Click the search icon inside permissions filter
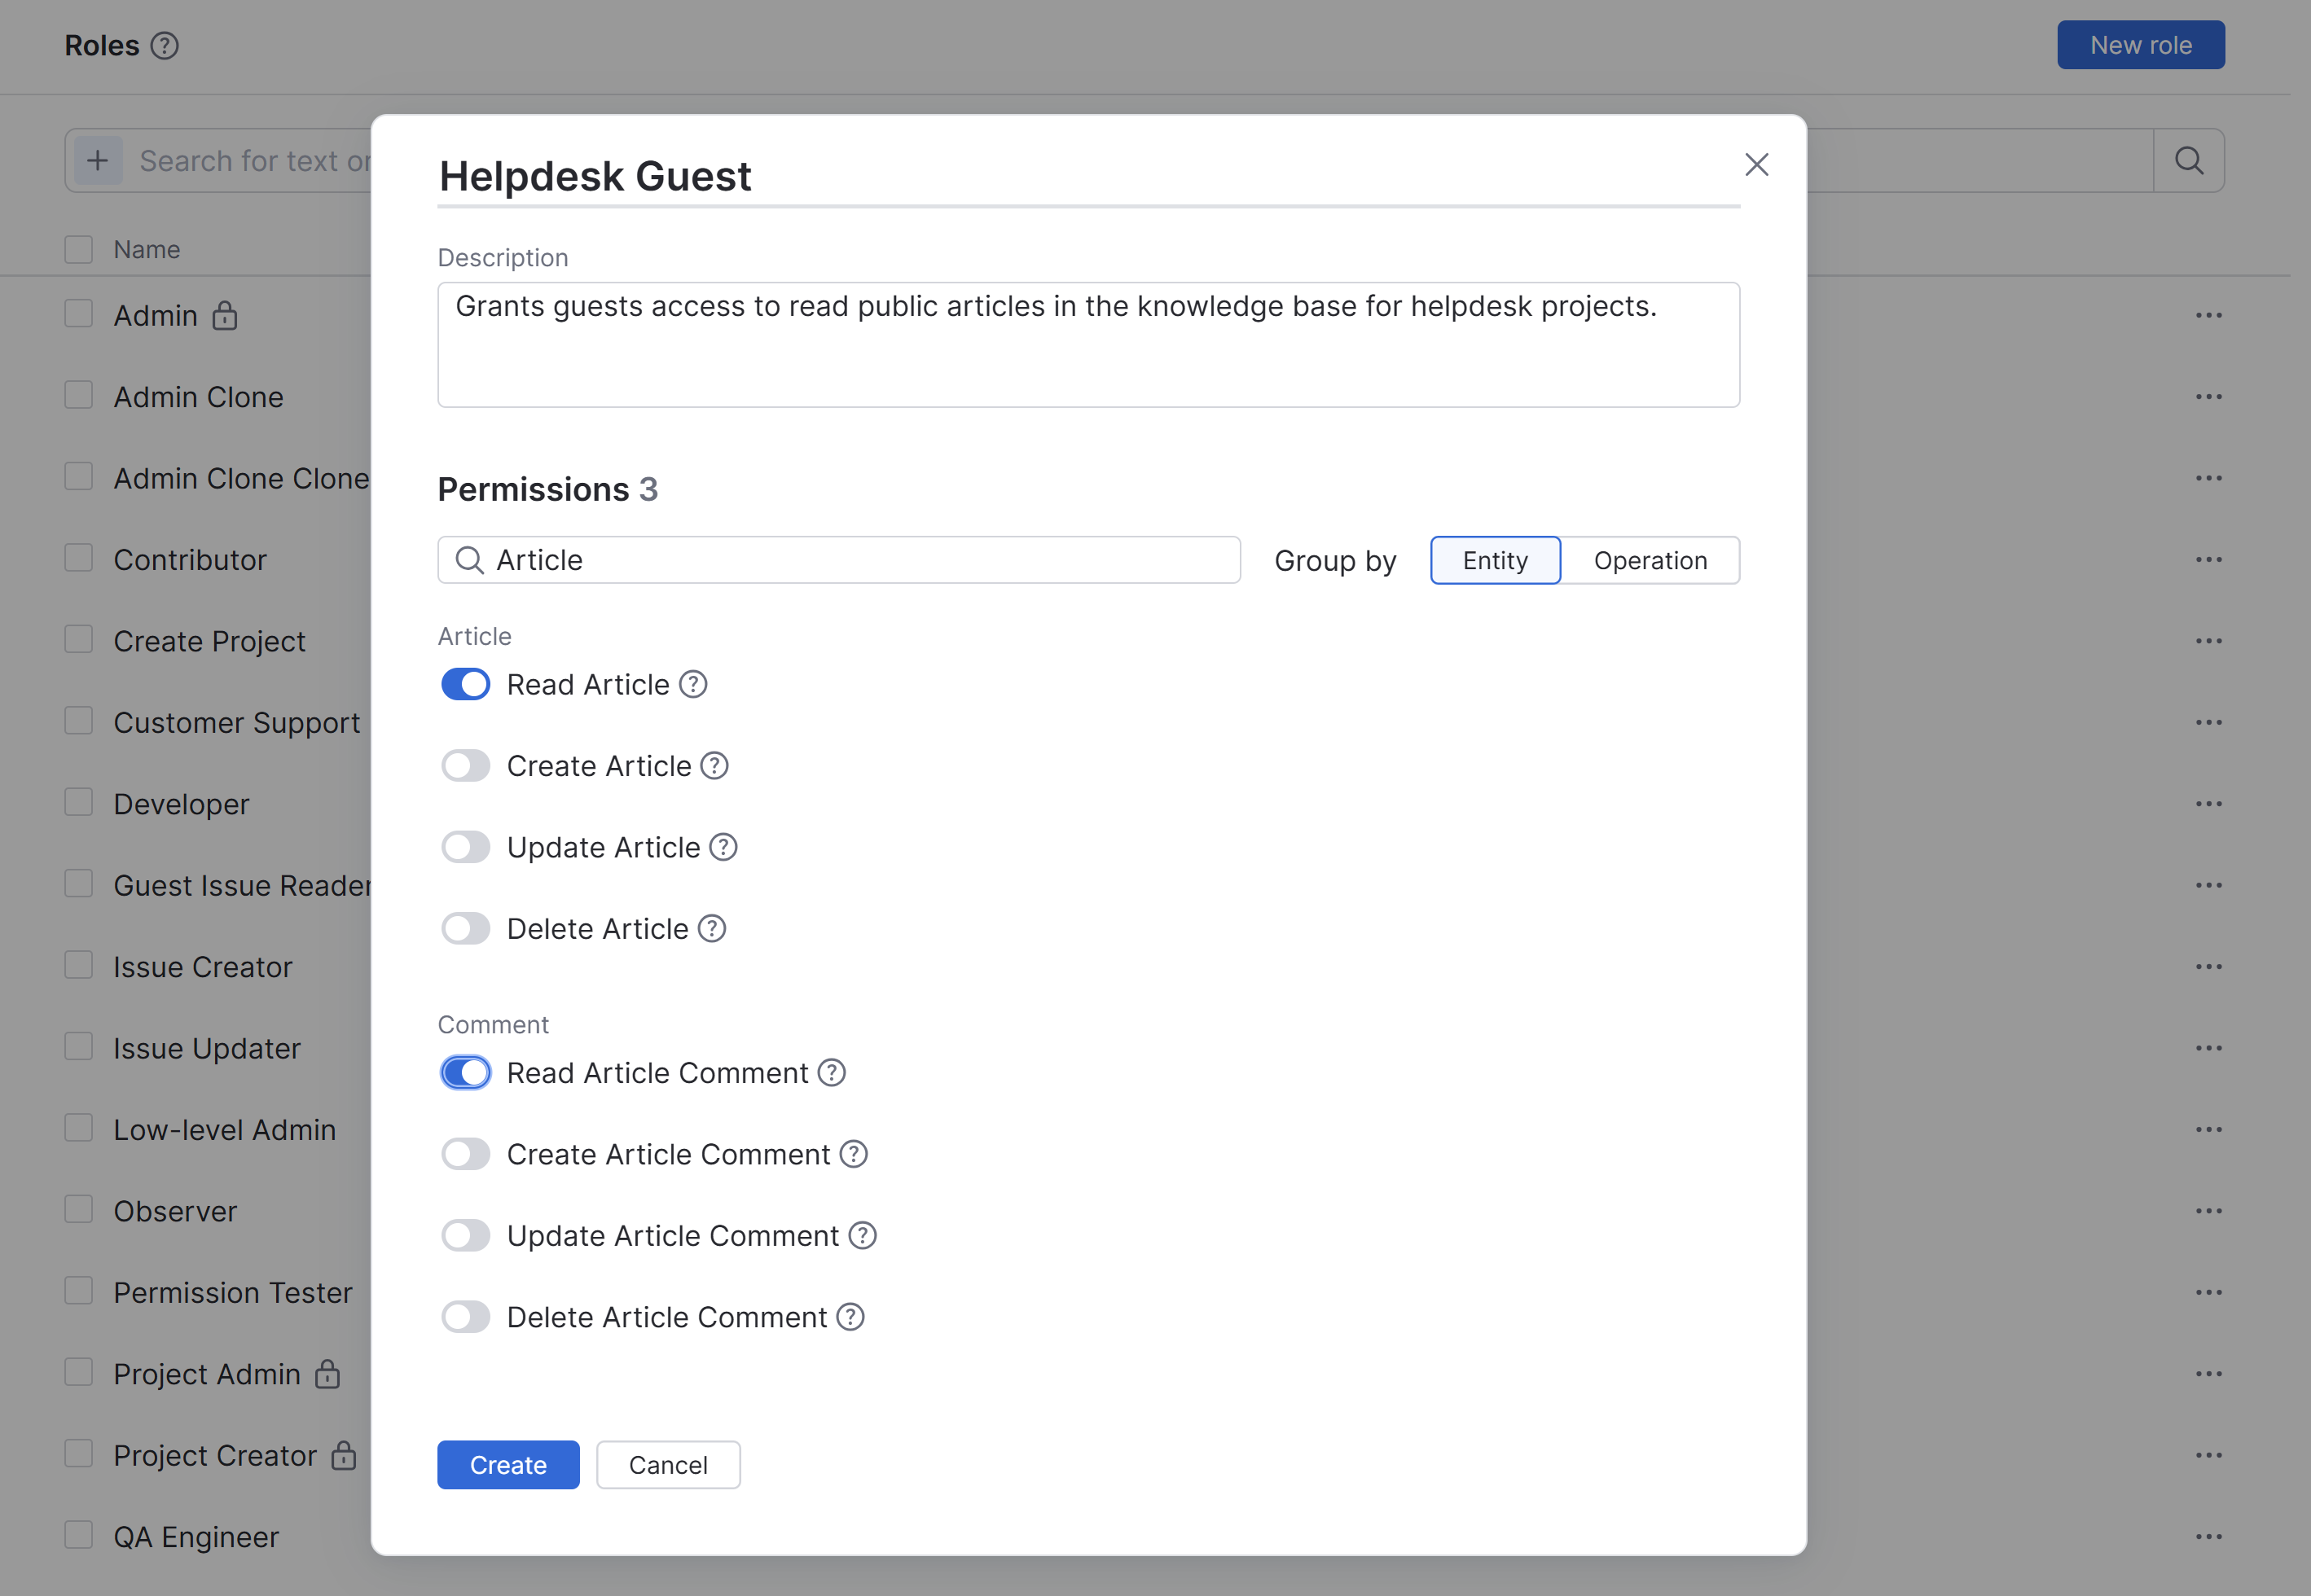 (469, 560)
